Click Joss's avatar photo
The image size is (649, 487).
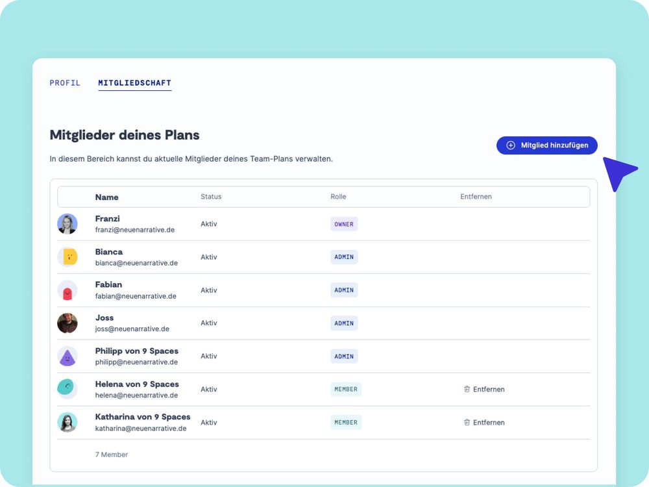click(x=67, y=323)
